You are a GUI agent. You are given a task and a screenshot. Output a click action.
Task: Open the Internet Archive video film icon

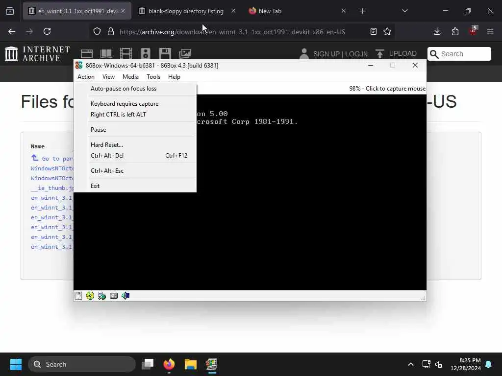point(126,53)
